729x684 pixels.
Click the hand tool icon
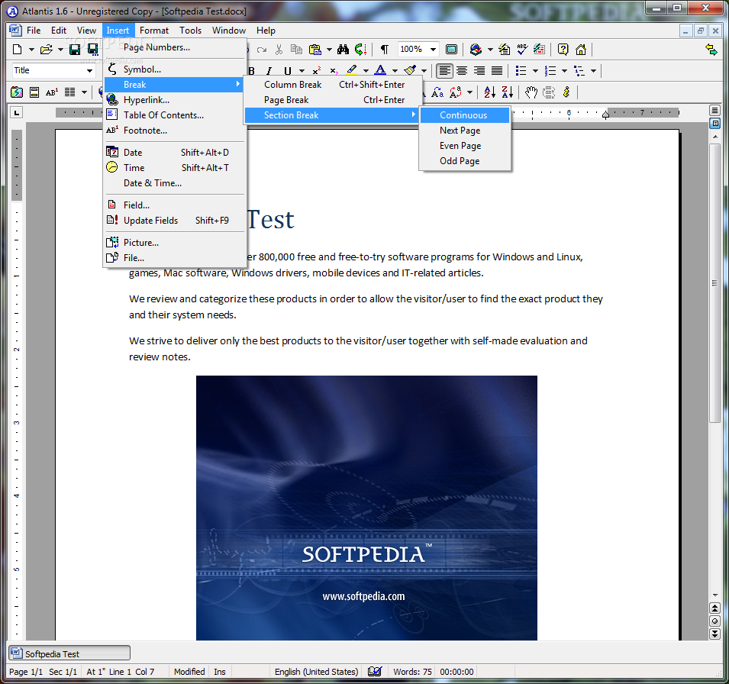click(531, 92)
